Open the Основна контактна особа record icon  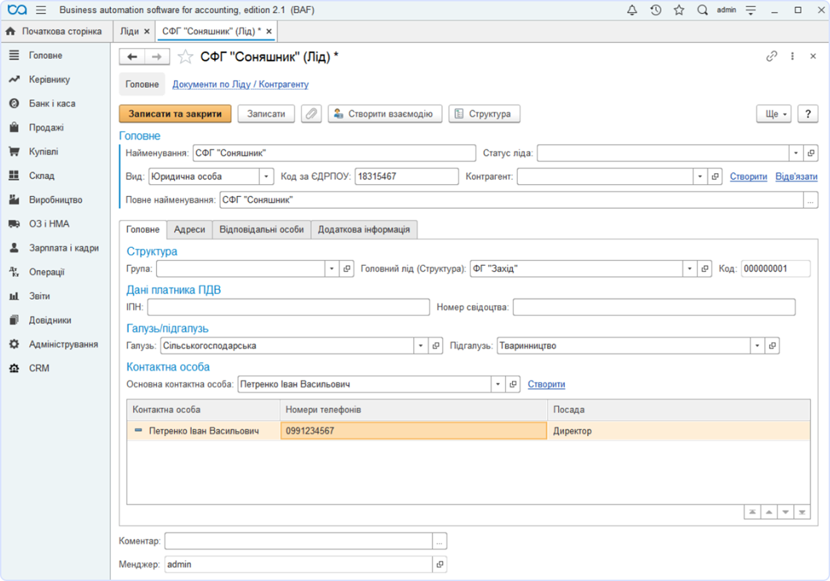tap(513, 384)
